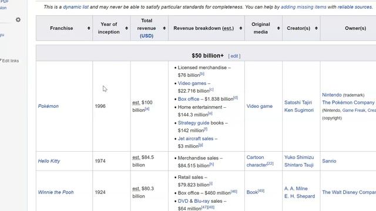Image resolution: width=376 pixels, height=211 pixels.
Task: Open the Game Freak link
Action: coord(354,110)
